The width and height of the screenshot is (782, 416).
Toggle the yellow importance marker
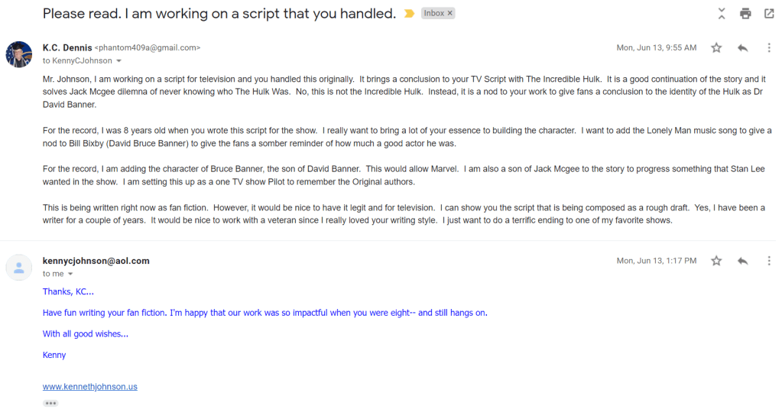coord(410,14)
